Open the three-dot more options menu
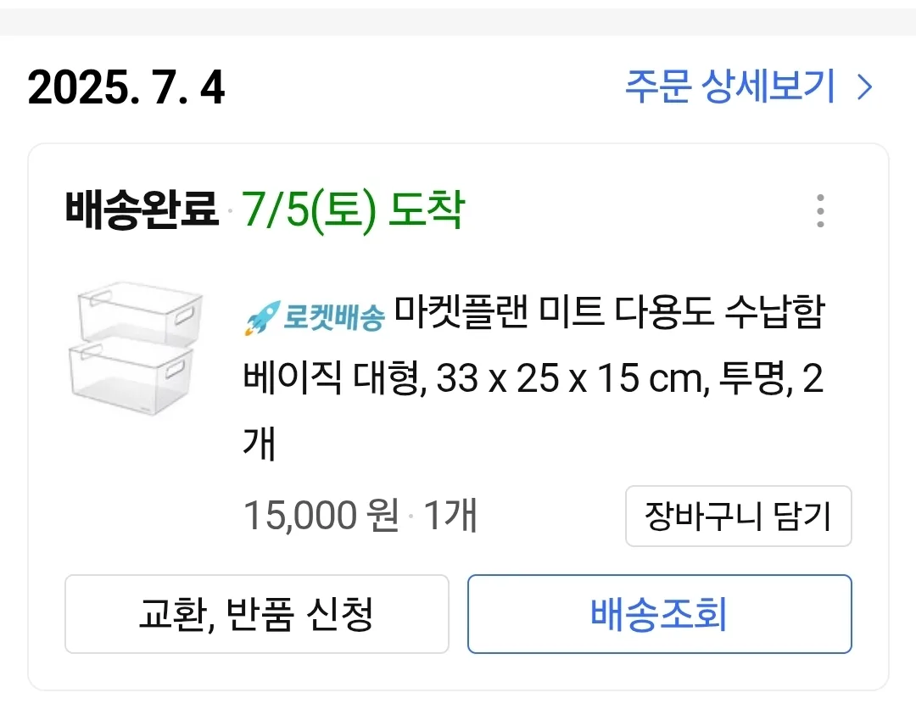 point(820,211)
